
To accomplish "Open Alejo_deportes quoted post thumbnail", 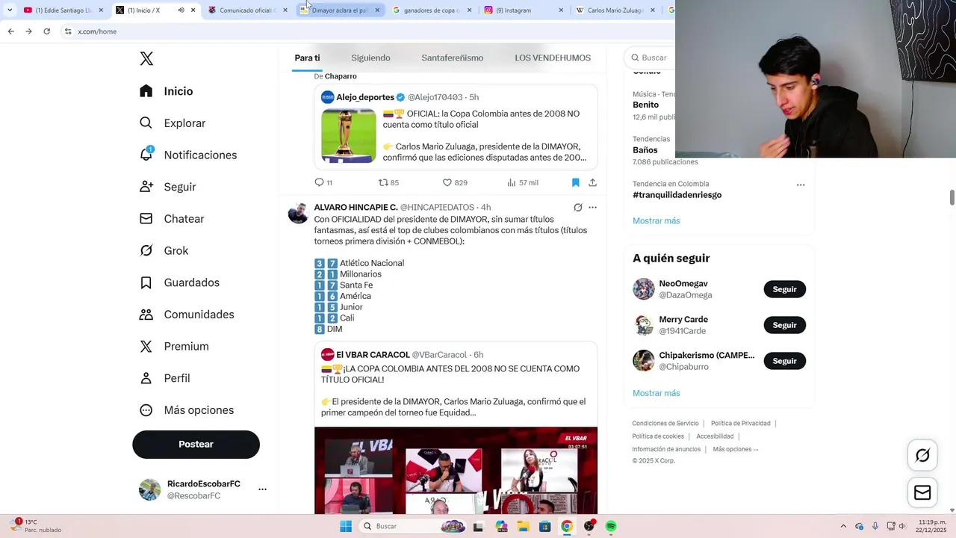I will point(349,136).
